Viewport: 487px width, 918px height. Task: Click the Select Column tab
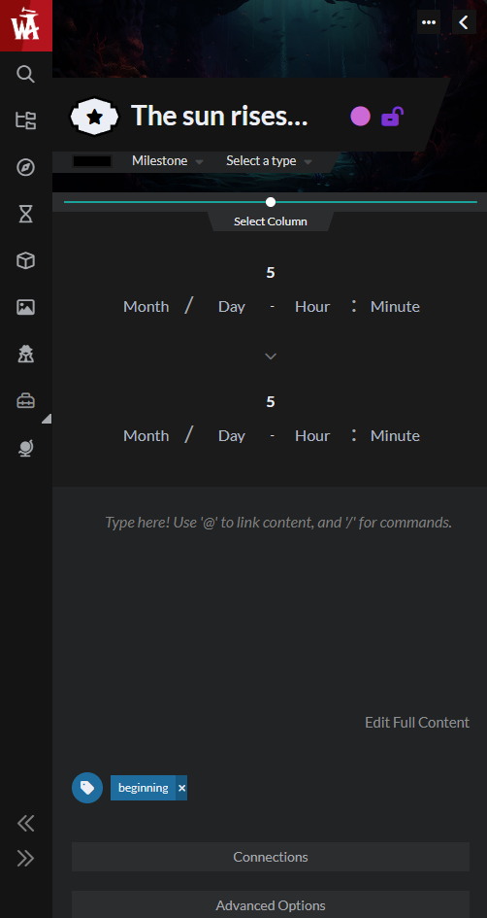click(270, 221)
